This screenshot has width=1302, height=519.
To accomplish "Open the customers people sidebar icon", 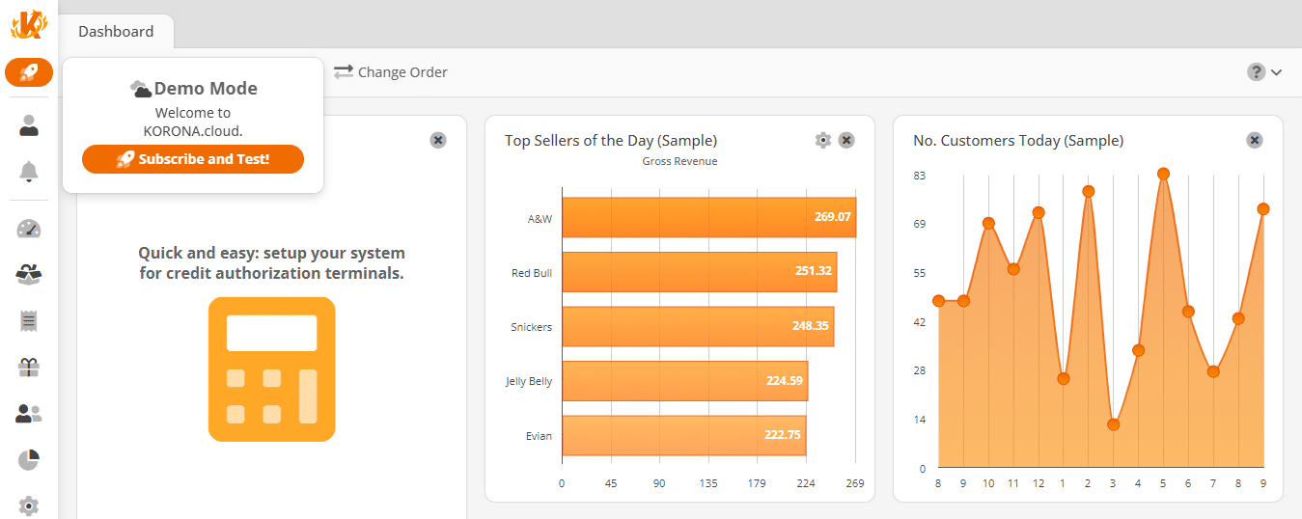I will click(x=29, y=414).
